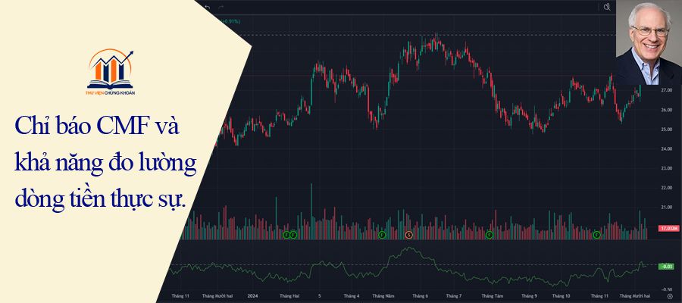
Task: Click the 2024 label on time axis
Action: point(253,296)
